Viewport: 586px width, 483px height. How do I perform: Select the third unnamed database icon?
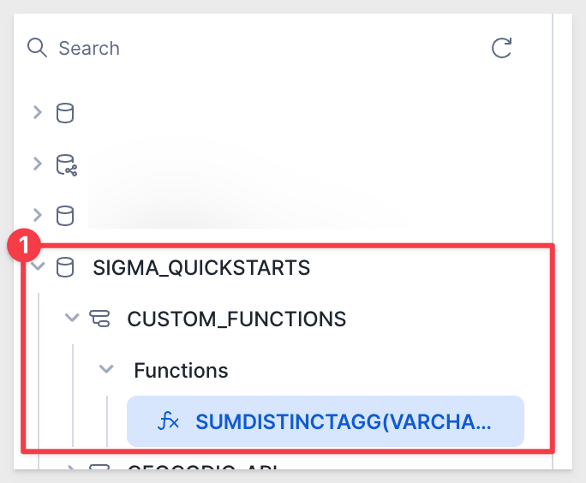click(65, 216)
